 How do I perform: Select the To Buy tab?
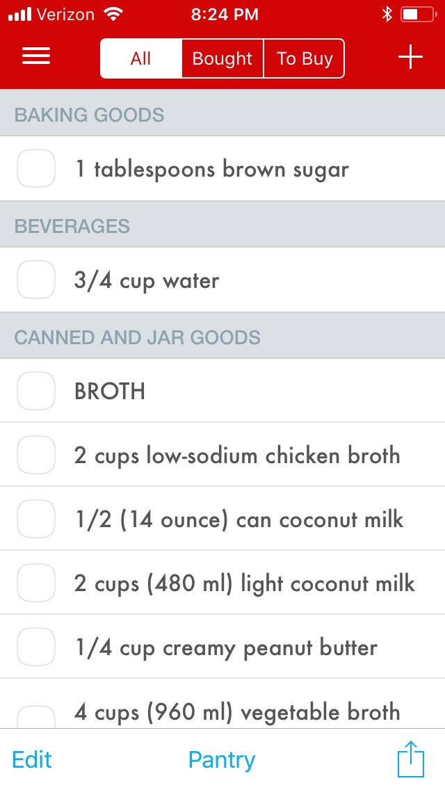[x=305, y=58]
